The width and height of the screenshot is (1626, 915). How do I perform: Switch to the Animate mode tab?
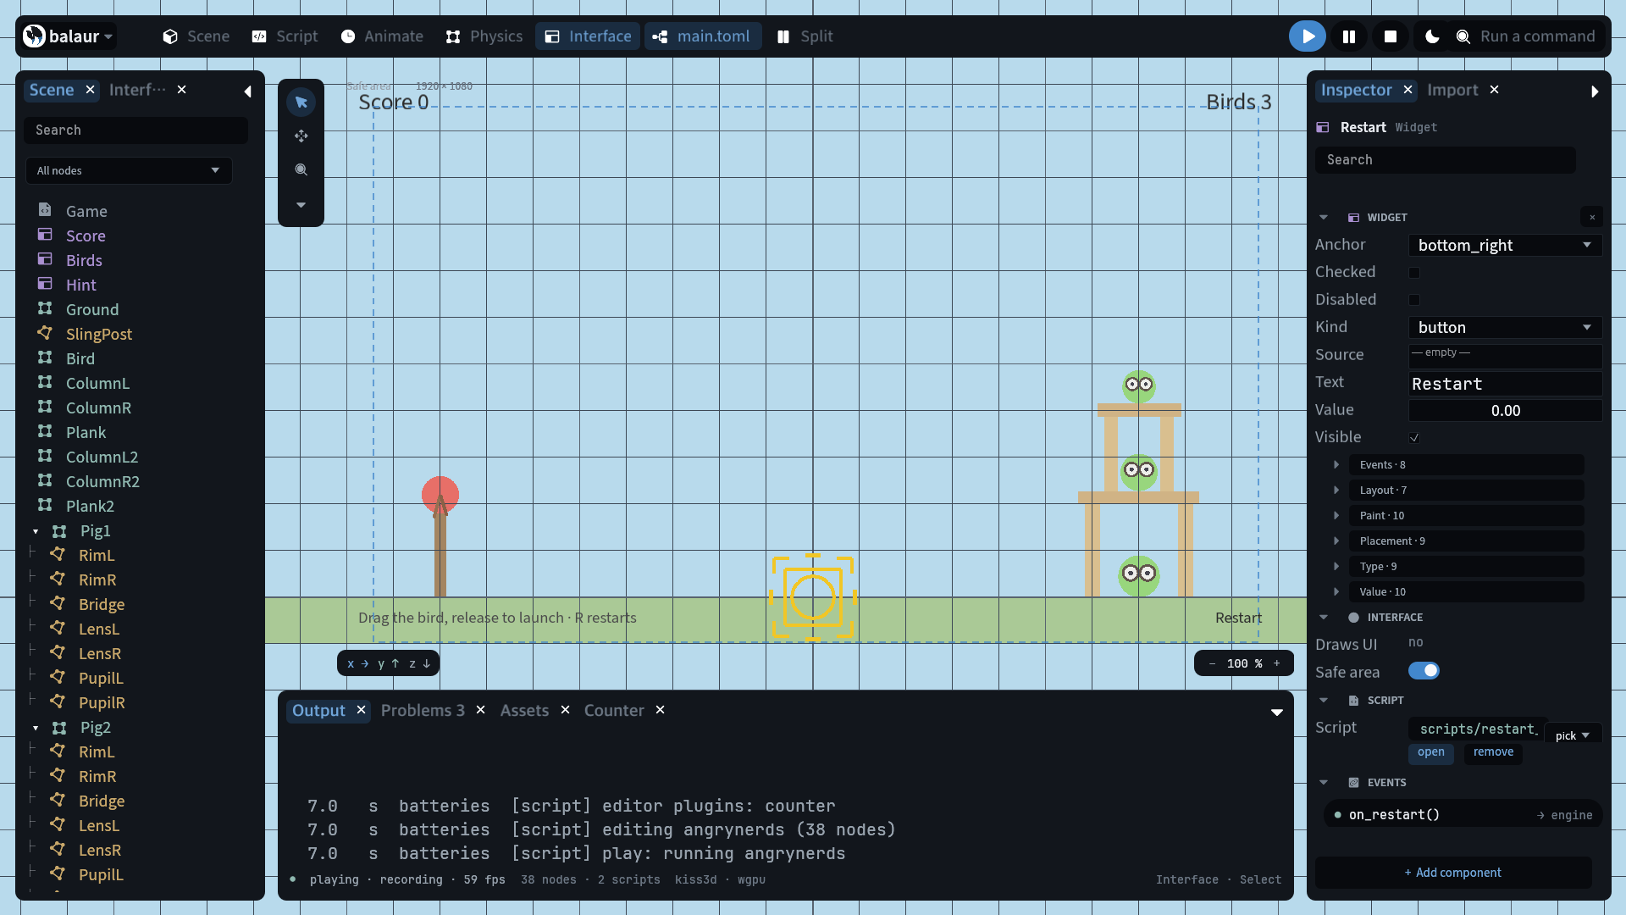click(x=382, y=36)
